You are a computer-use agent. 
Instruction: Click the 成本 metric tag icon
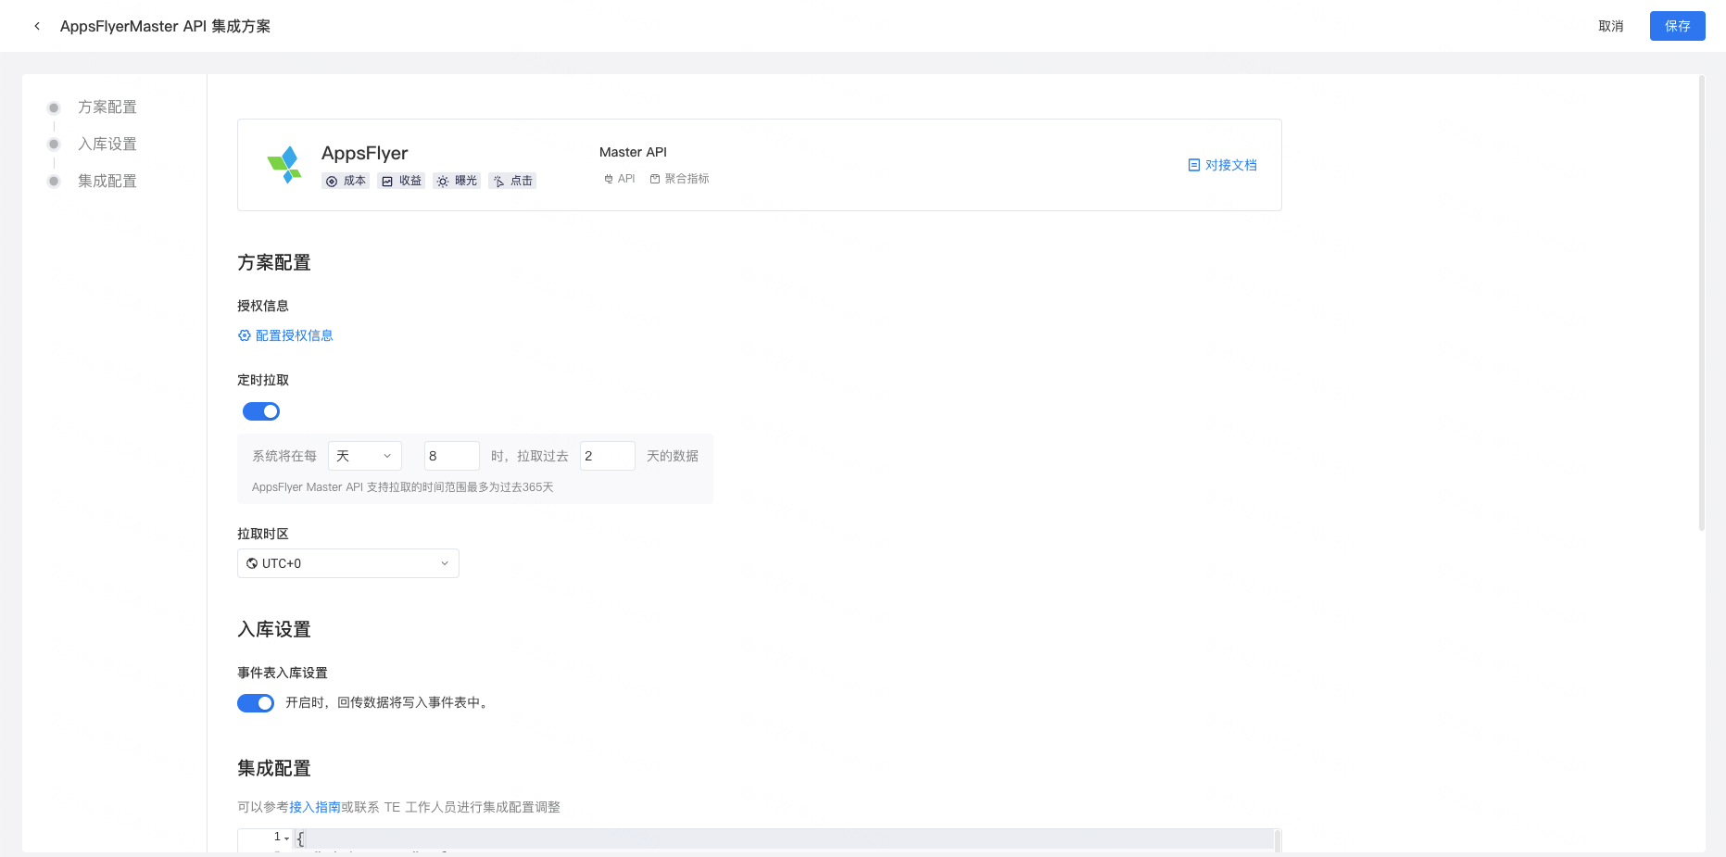(334, 181)
